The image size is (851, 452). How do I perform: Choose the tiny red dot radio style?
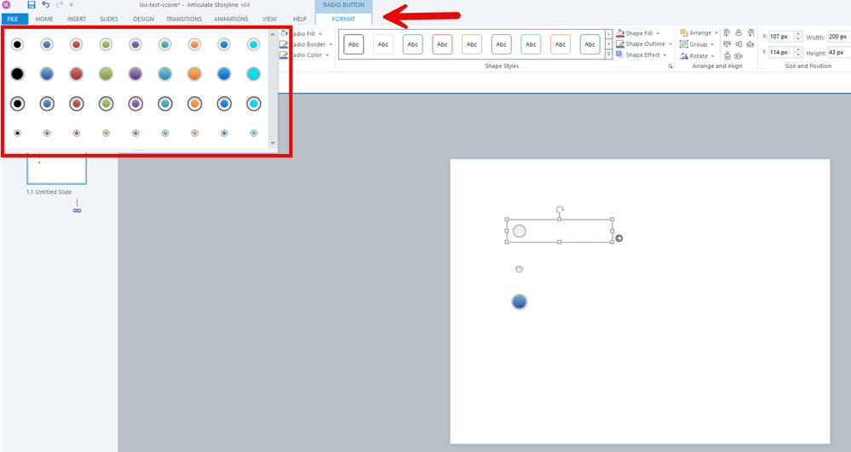pos(77,133)
